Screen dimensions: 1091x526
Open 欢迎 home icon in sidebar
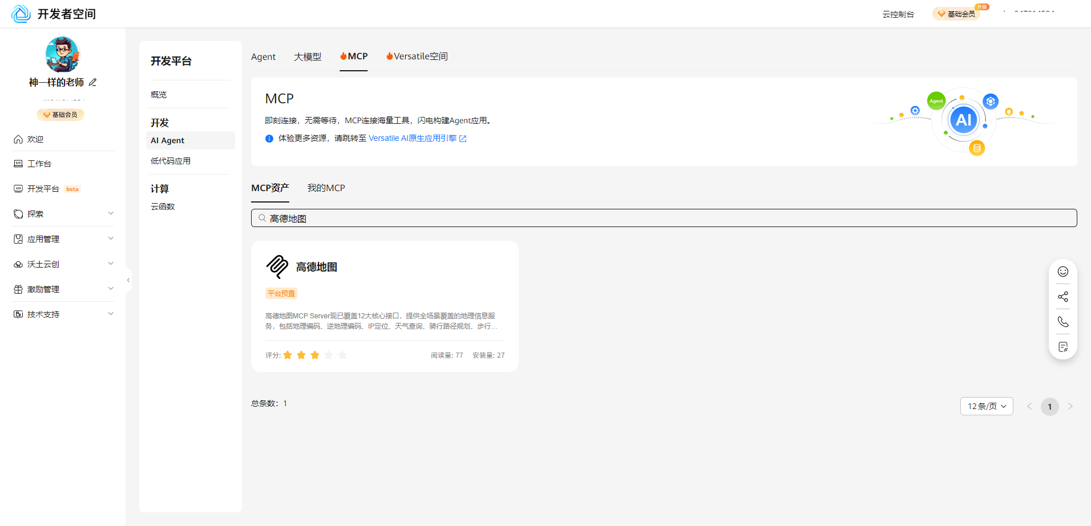pos(18,139)
